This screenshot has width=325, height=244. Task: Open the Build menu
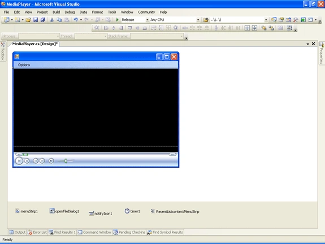point(56,12)
